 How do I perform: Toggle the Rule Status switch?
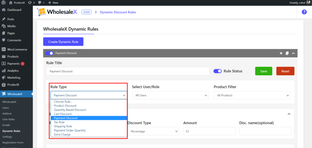[x=218, y=71]
